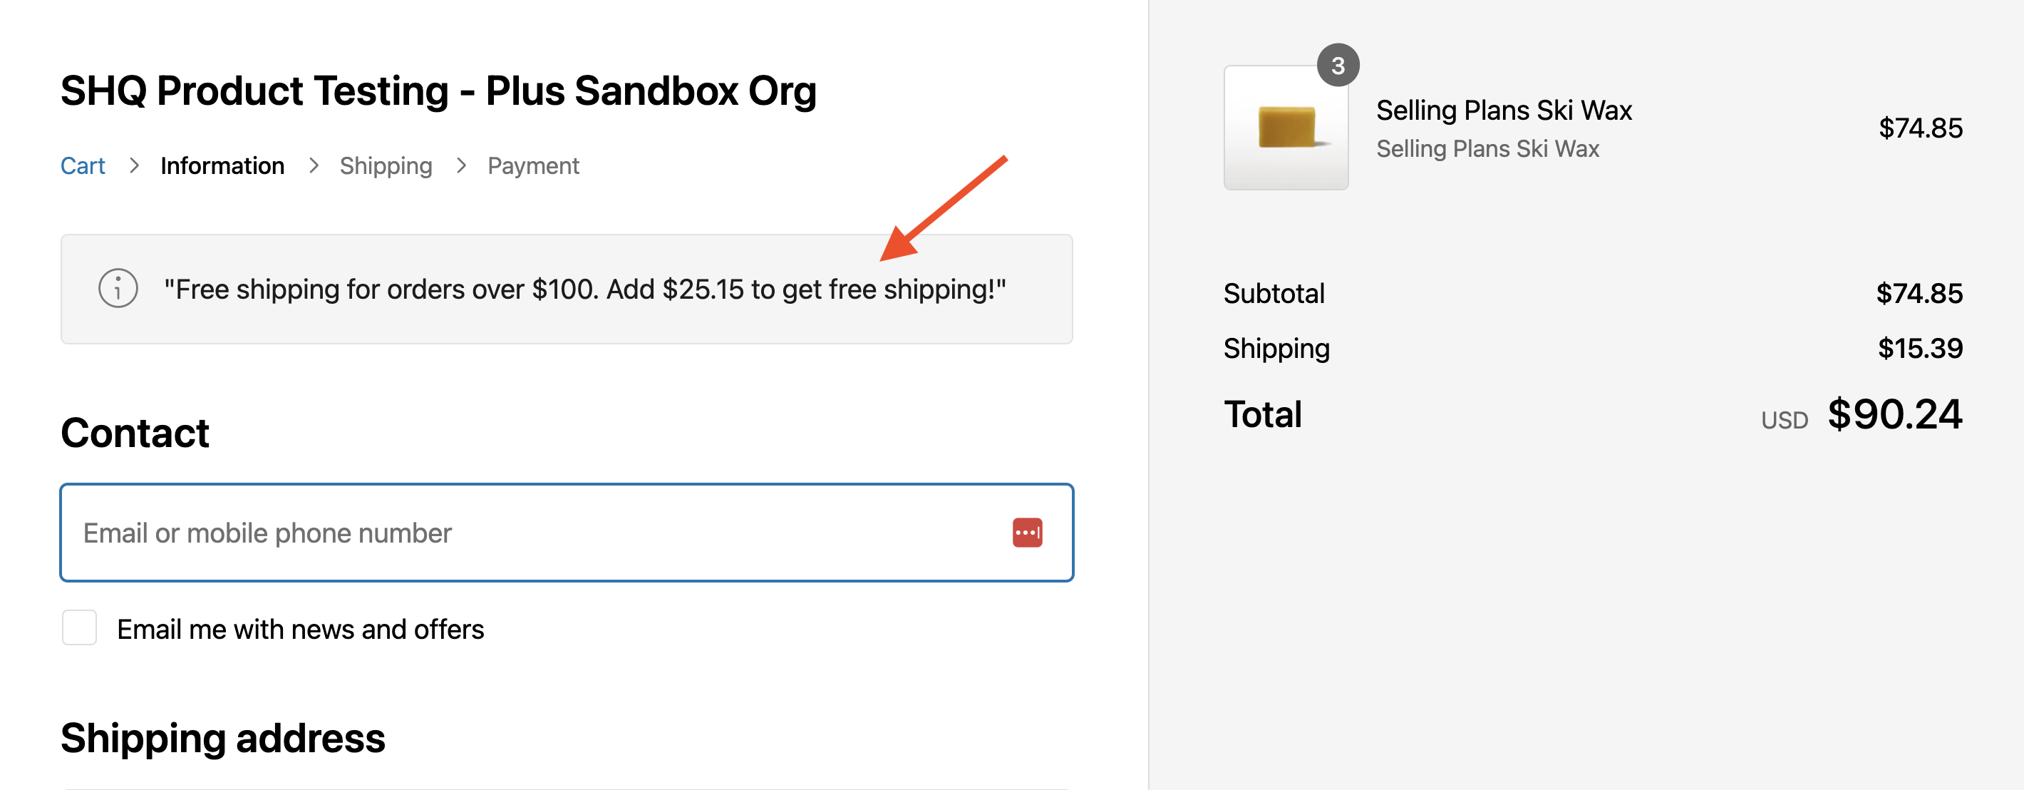Select the Payment breadcrumb step
Viewport: 2024px width, 790px height.
pyautogui.click(x=532, y=166)
